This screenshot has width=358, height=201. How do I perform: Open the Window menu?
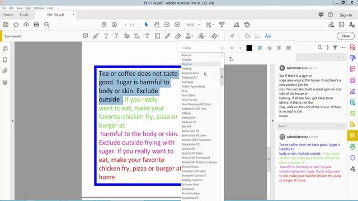[x=39, y=8]
